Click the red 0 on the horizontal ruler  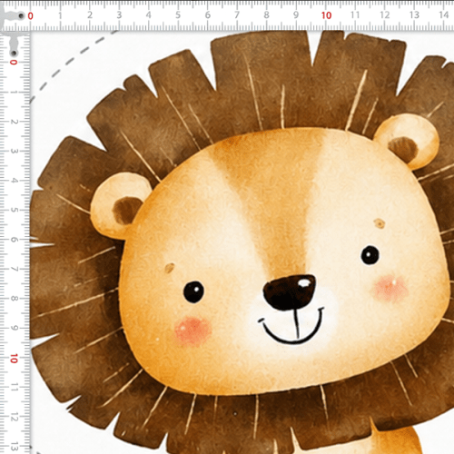(x=30, y=15)
